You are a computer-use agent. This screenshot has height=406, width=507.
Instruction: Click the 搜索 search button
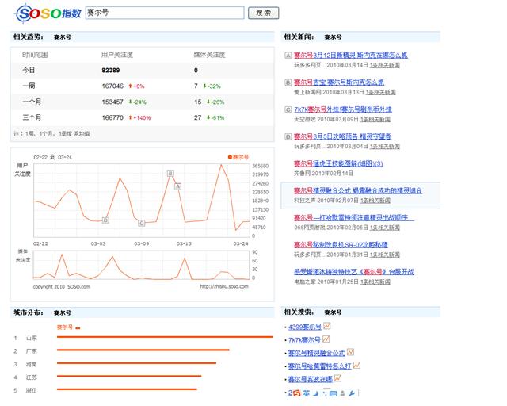point(263,13)
